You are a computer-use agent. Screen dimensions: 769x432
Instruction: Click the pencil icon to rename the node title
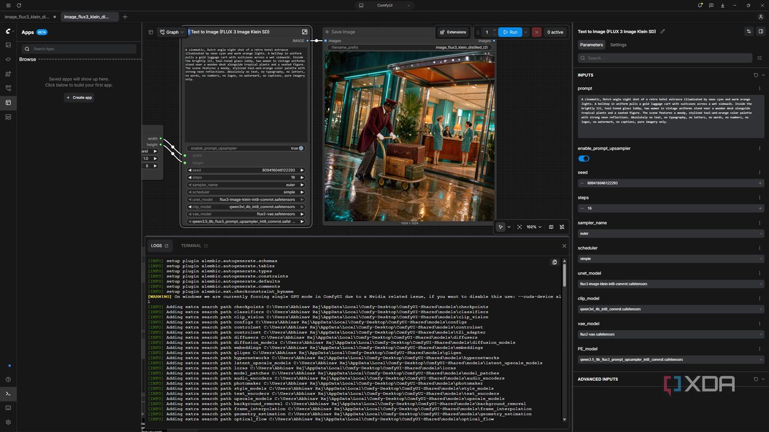pos(663,32)
